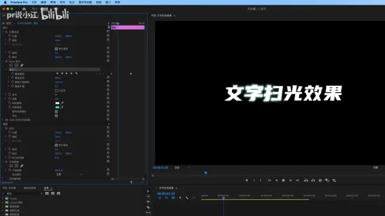The width and height of the screenshot is (385, 216).
Task: Toggle the Use End Color checkbox
Action: (x=56, y=112)
